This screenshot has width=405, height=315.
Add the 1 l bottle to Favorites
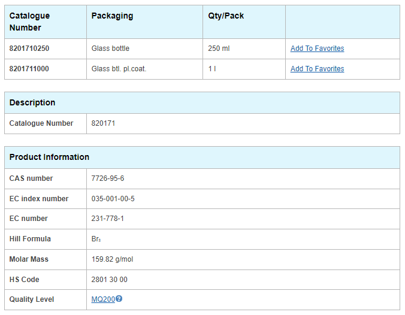(x=317, y=69)
